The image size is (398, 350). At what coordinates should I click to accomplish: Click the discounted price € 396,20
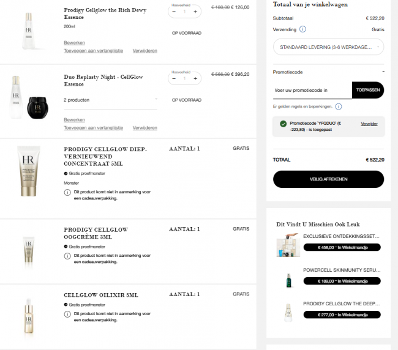[x=240, y=74]
